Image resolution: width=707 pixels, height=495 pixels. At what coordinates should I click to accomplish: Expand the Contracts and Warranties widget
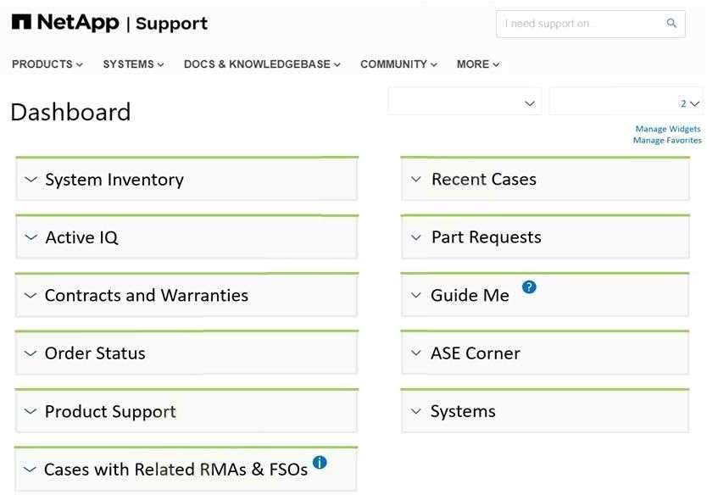pos(31,295)
